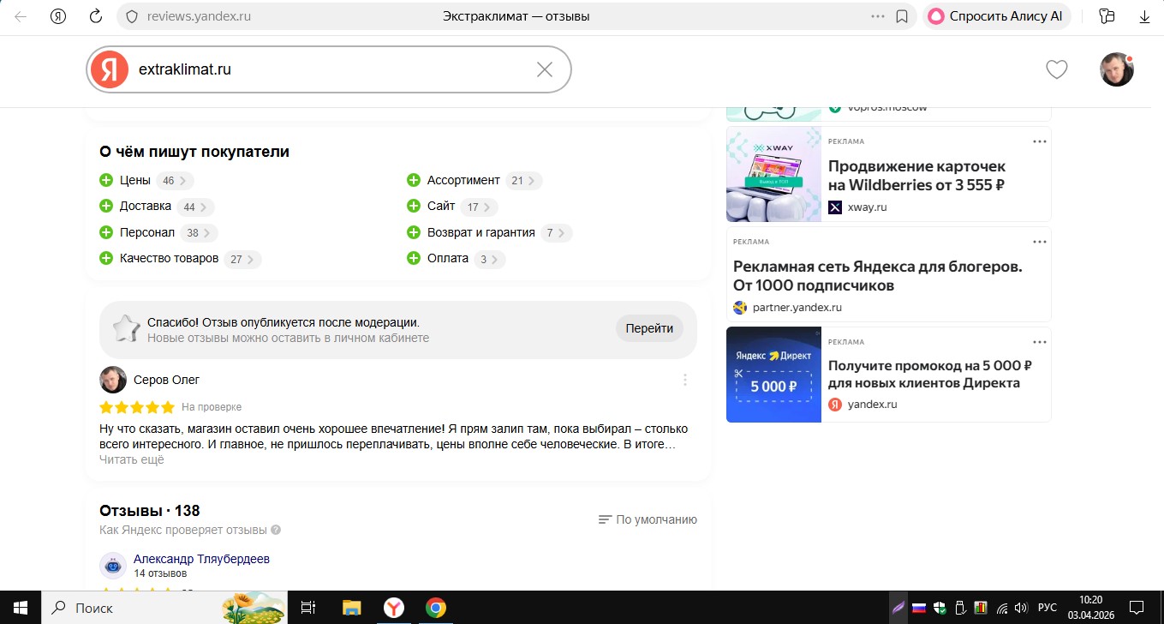The width and height of the screenshot is (1164, 624).
Task: Open the address bar three-dots menu
Action: pos(878,16)
